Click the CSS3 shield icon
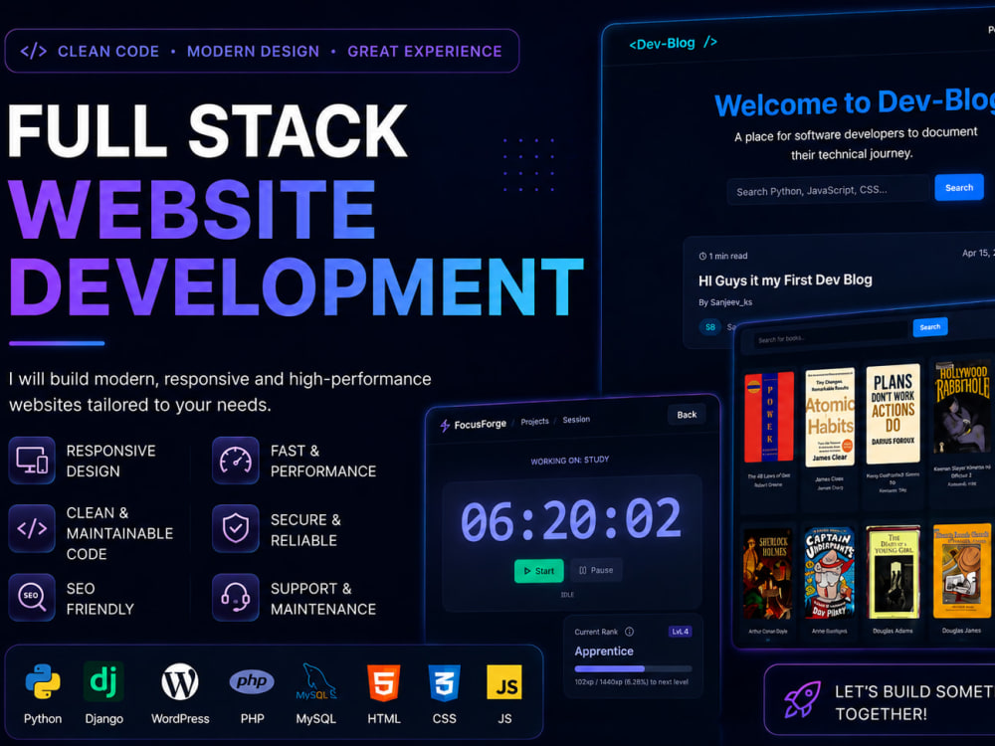 coord(444,682)
